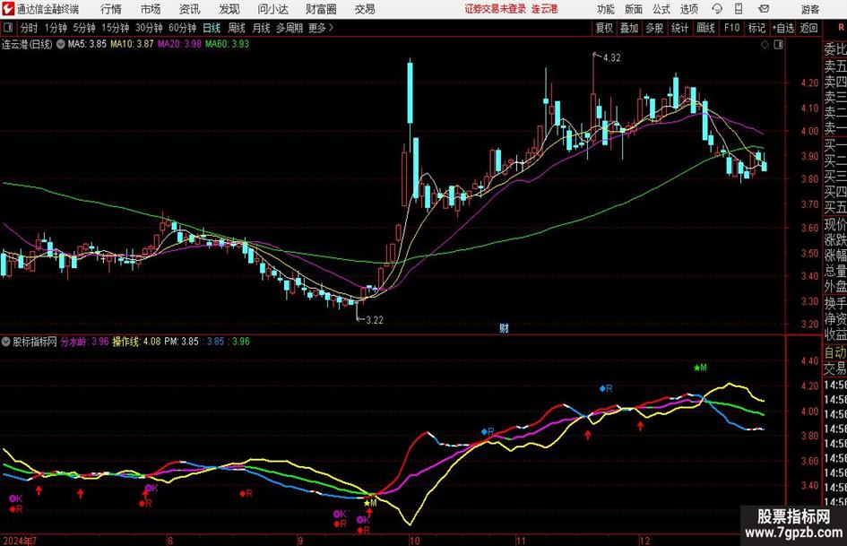Click the 分水岭: 3.96 indicator value
Viewport: 847px width, 546px height.
[84, 342]
